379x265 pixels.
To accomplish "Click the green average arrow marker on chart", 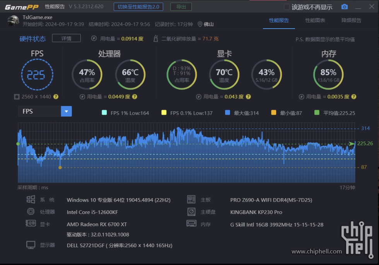I will pos(352,144).
